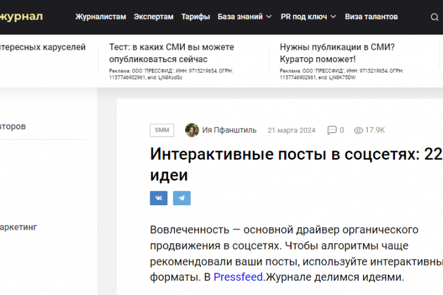Open the SMM category tag

click(x=162, y=130)
